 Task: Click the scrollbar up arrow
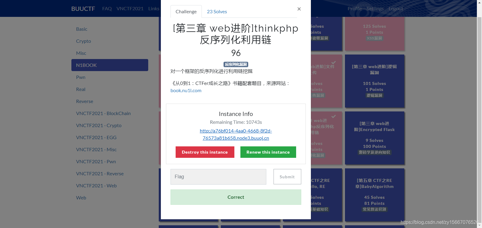point(479,2)
